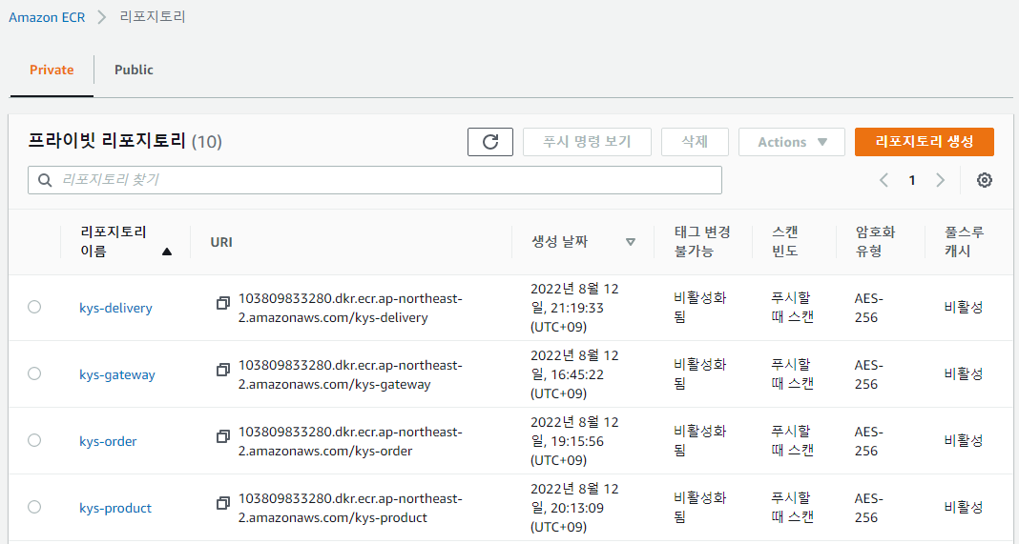The height and width of the screenshot is (544, 1019).
Task: Open kys-delivery repository link
Action: [115, 308]
